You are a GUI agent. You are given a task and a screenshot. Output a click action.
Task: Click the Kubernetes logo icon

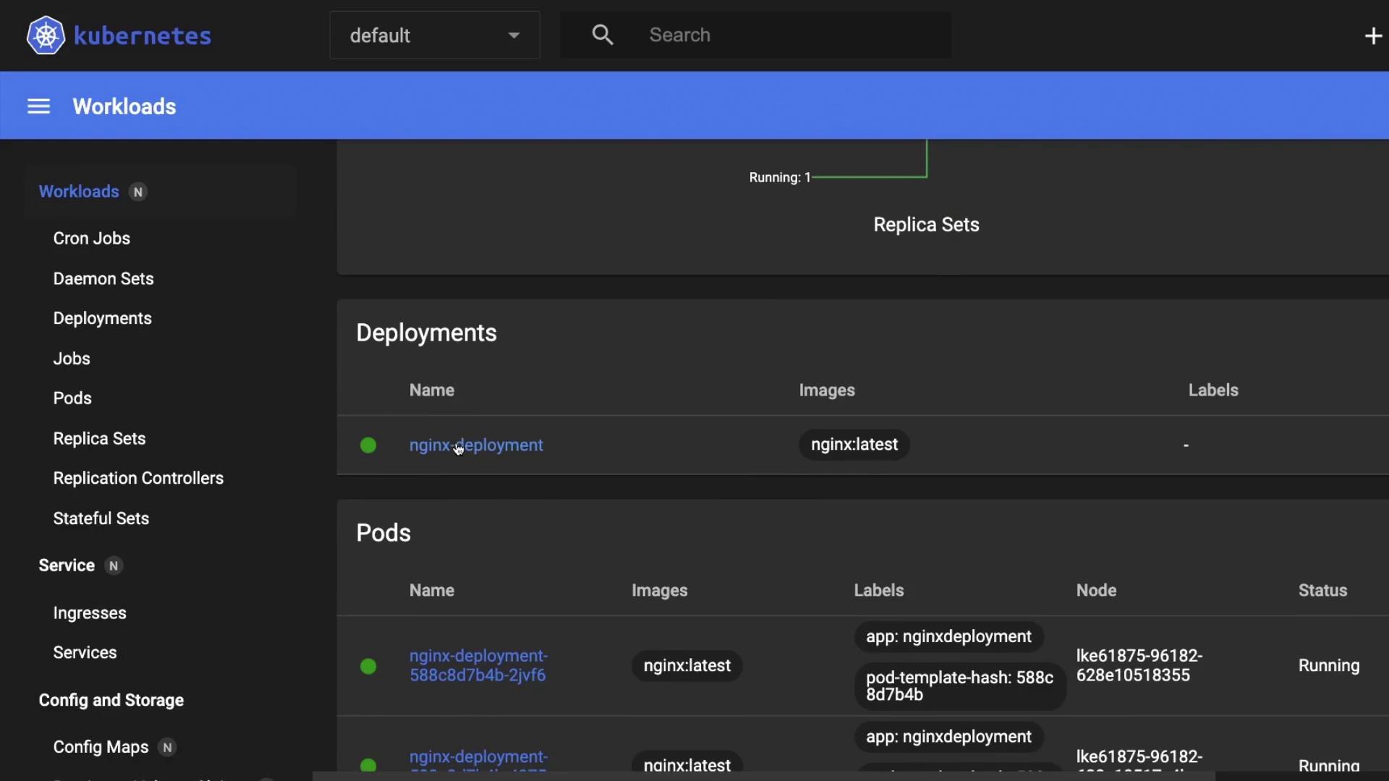point(46,35)
